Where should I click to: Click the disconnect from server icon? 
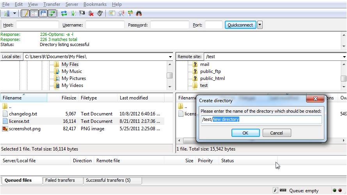(91, 14)
